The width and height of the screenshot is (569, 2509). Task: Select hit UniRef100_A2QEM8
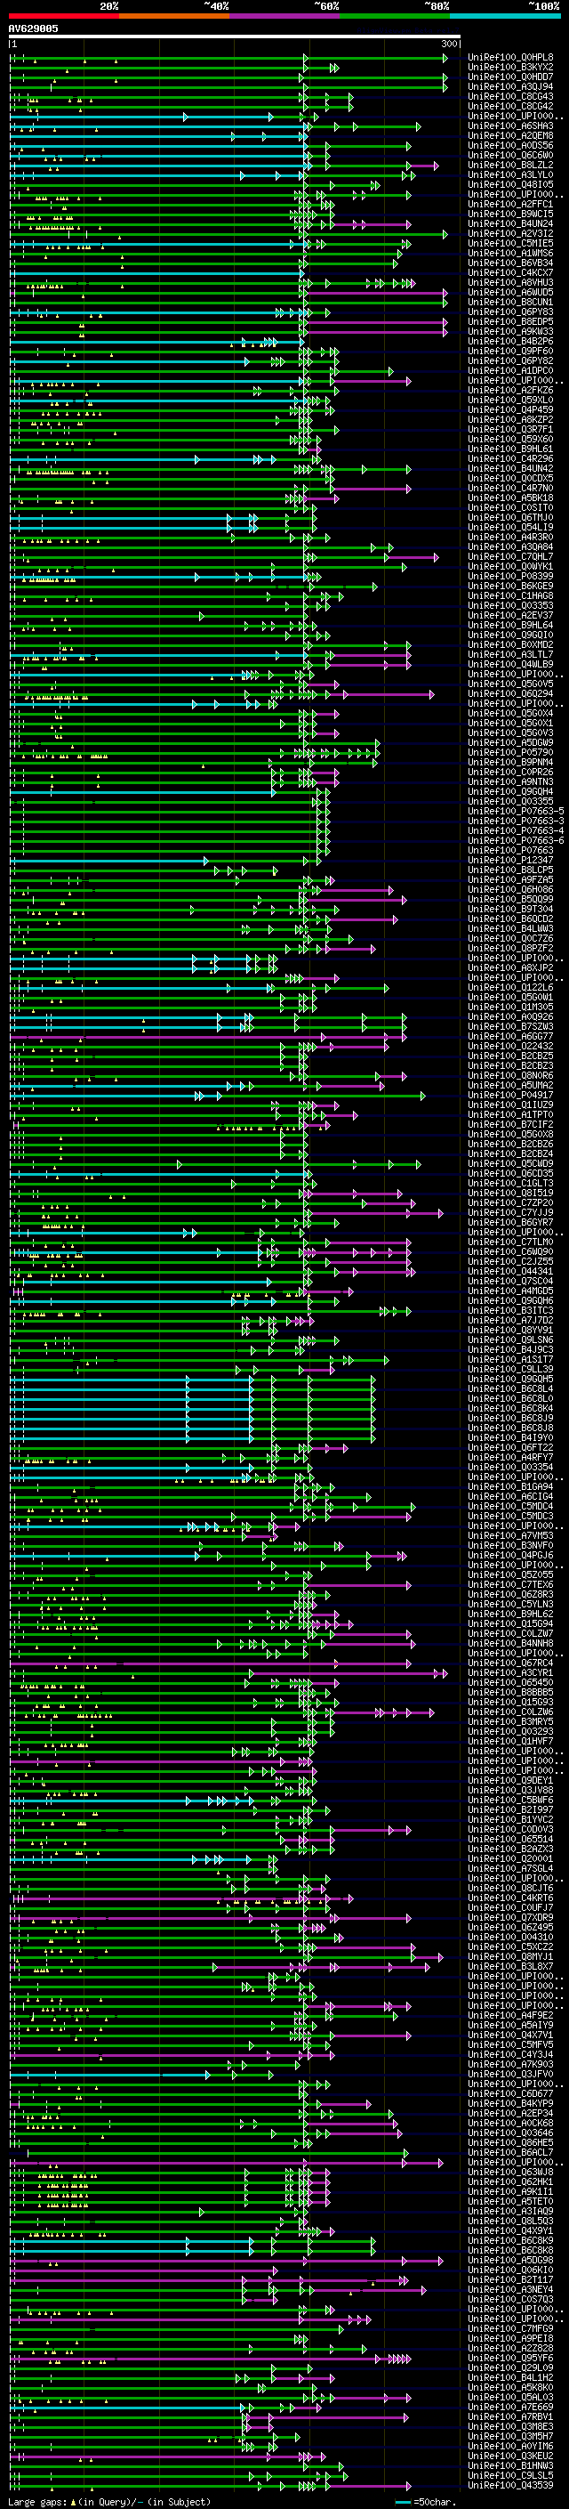click(x=510, y=136)
